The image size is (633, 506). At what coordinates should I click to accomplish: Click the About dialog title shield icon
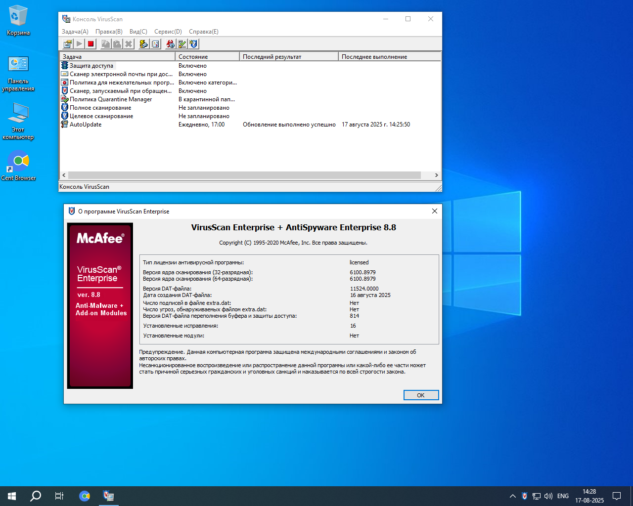(72, 211)
